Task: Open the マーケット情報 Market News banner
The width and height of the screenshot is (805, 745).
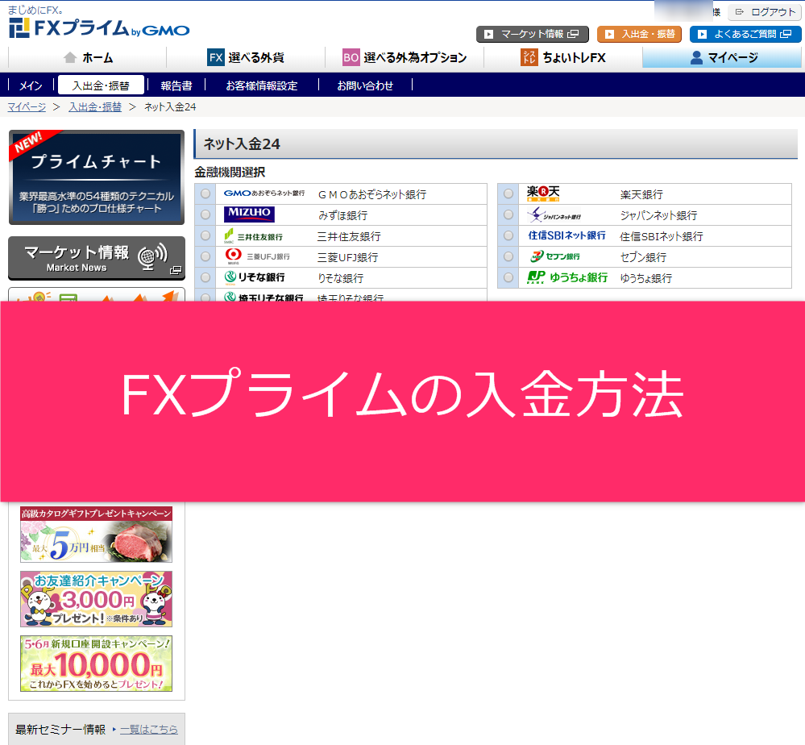Action: point(97,258)
